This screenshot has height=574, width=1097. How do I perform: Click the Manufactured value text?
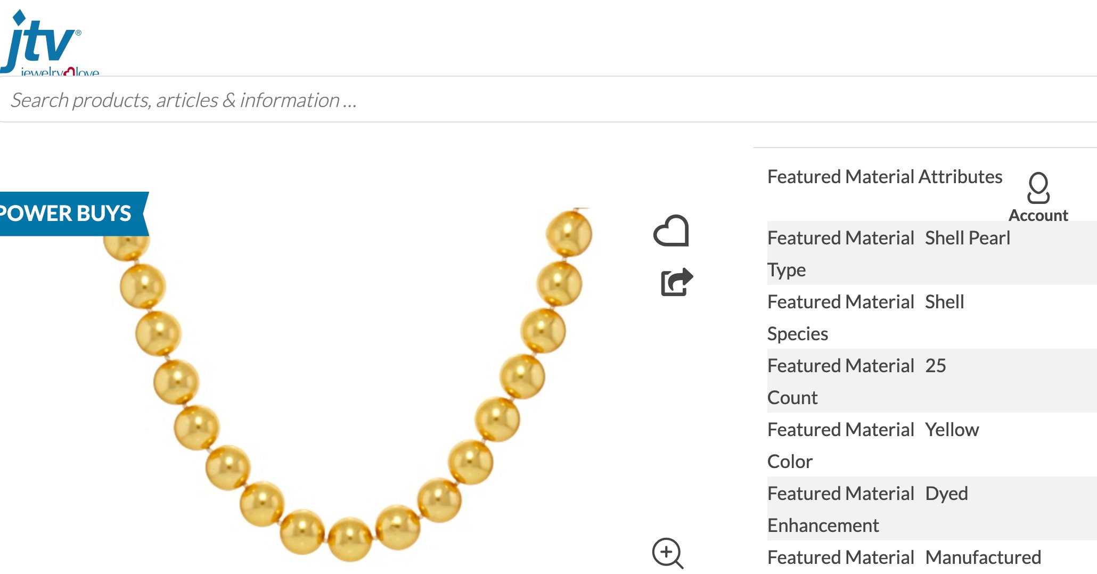click(983, 557)
